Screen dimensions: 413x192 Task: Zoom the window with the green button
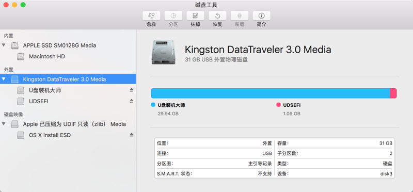[23, 5]
